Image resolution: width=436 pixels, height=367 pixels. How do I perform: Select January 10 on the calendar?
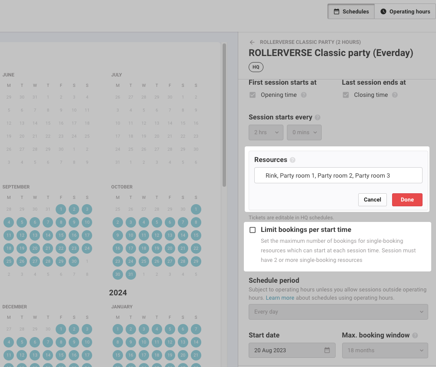144,342
